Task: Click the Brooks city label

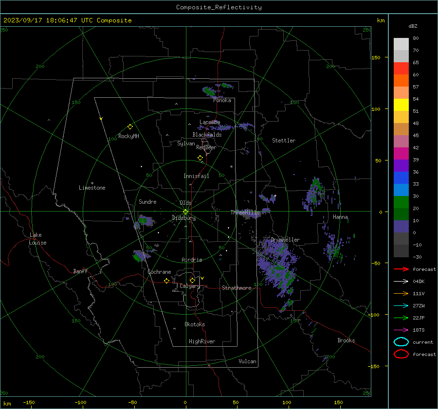Action: [346, 340]
